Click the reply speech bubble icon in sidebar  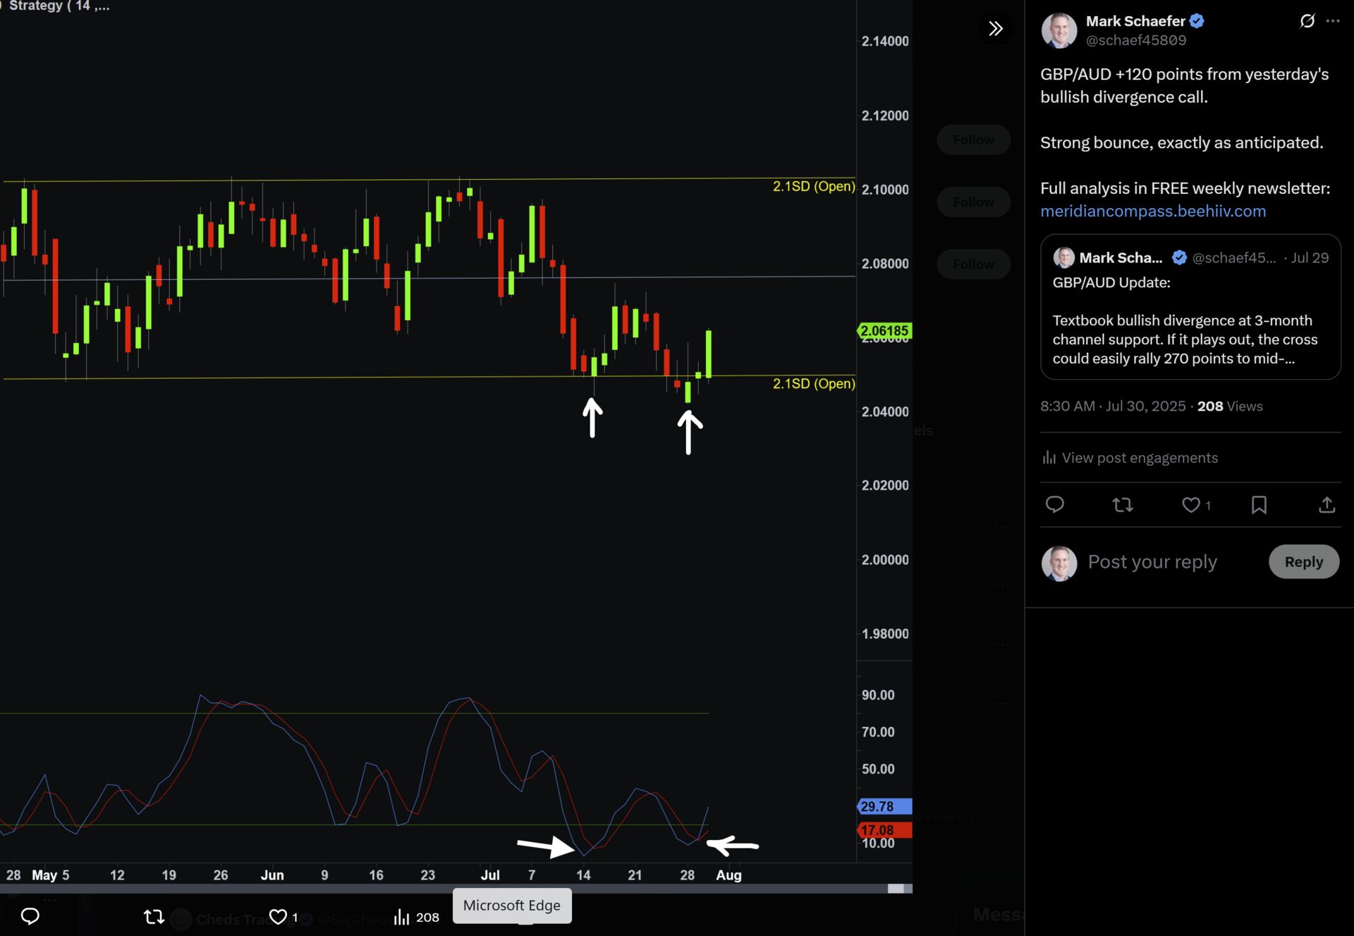coord(1054,504)
